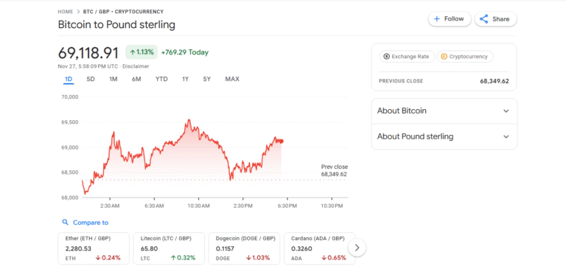Open the Exchange Rate chip
Viewport: 566px width, 272px height.
[x=407, y=56]
